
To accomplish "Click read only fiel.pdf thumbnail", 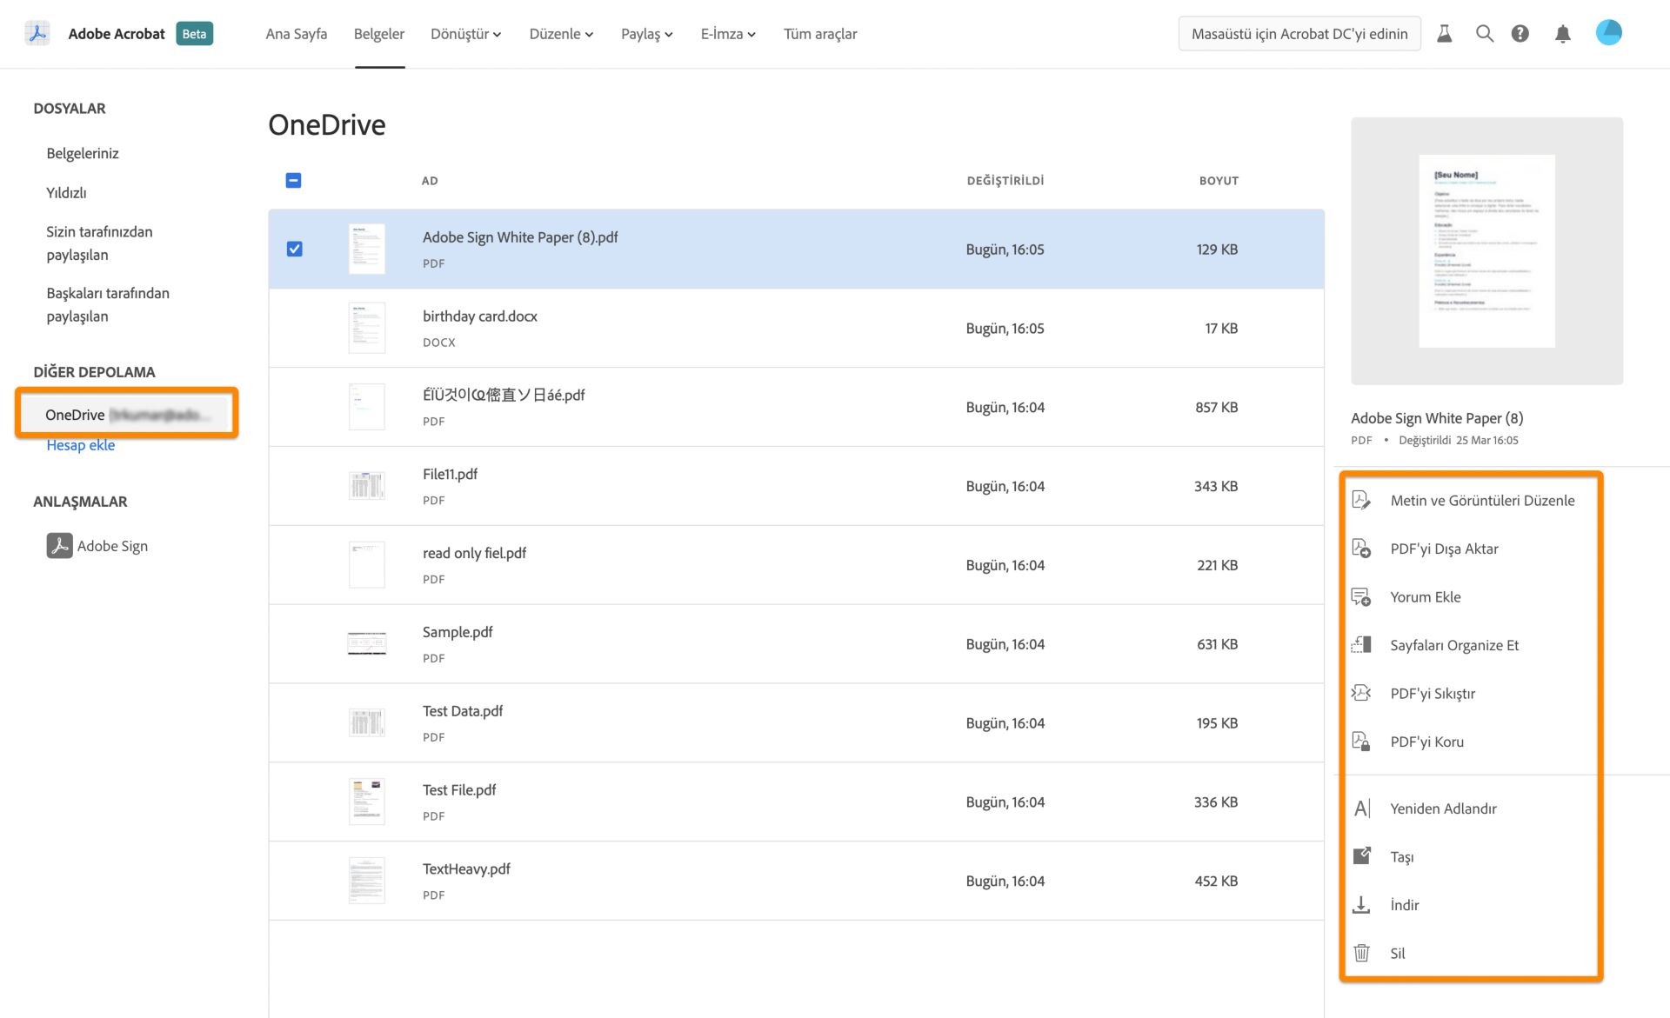I will 367,565.
